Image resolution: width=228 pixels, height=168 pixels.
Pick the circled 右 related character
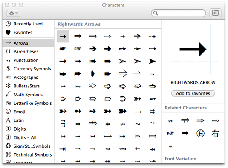[x=200, y=133]
